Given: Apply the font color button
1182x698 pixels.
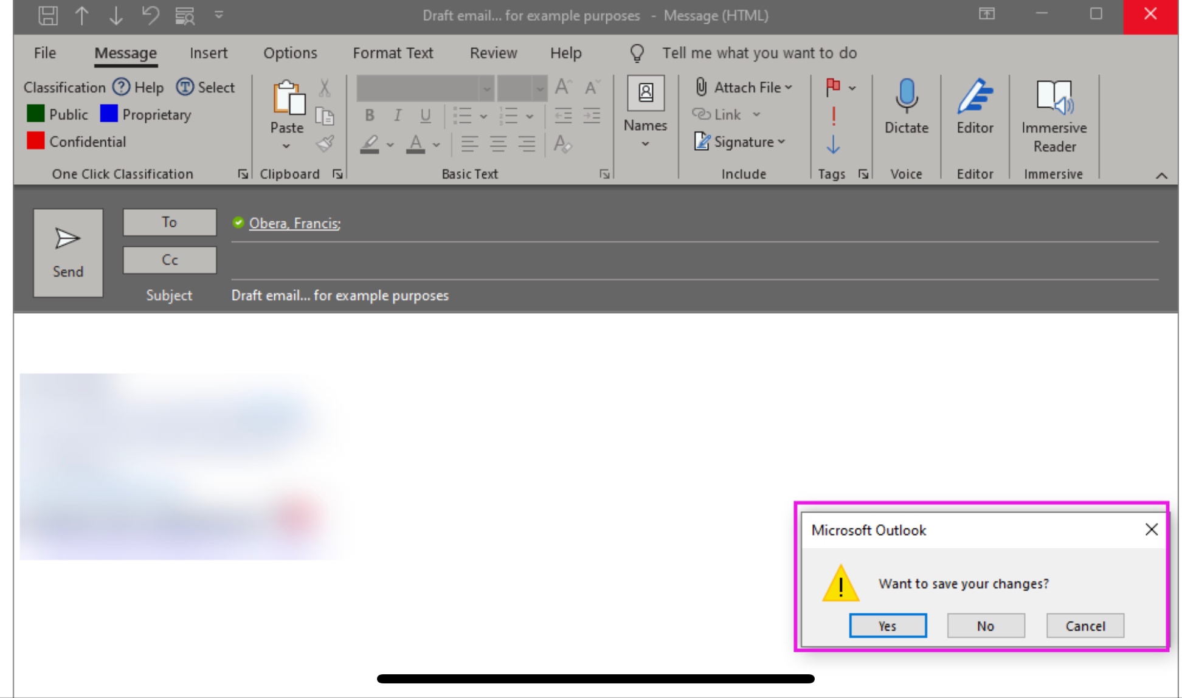Looking at the screenshot, I should click(416, 144).
